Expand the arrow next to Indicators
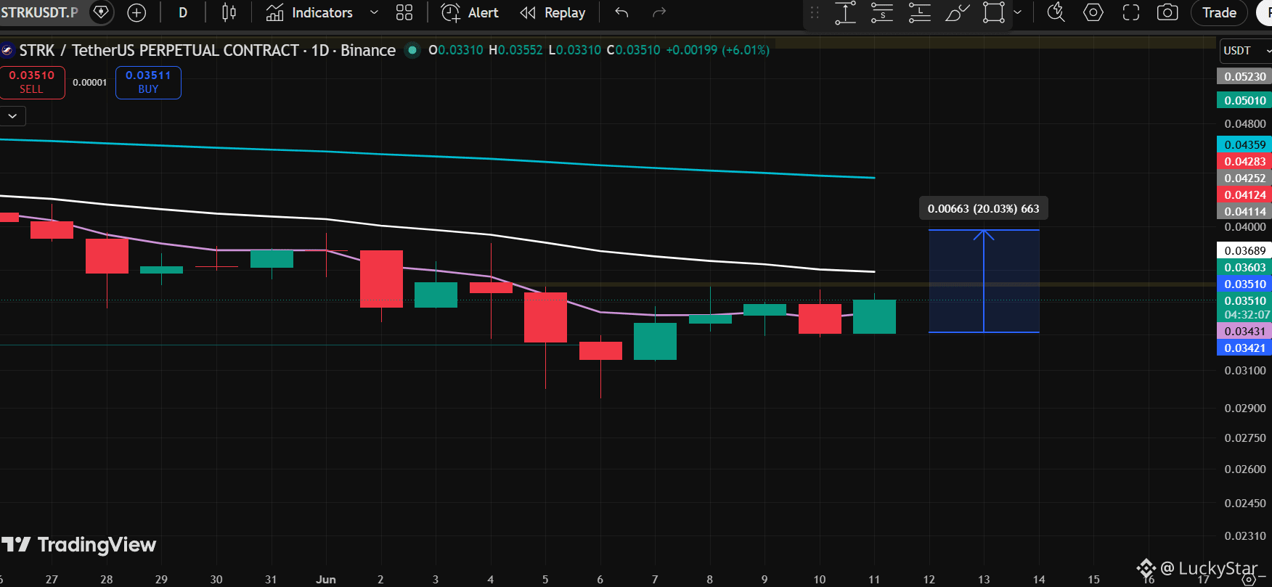This screenshot has width=1272, height=587. pos(374,12)
